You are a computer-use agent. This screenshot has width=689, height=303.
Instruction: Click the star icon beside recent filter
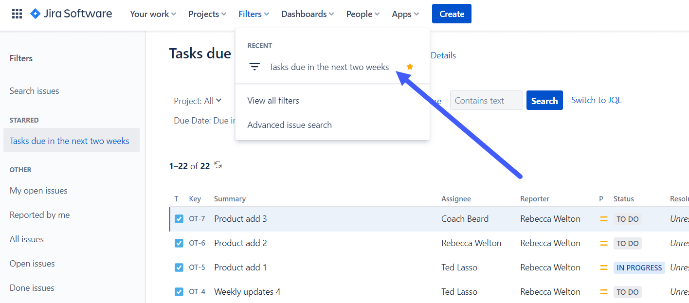pos(410,67)
